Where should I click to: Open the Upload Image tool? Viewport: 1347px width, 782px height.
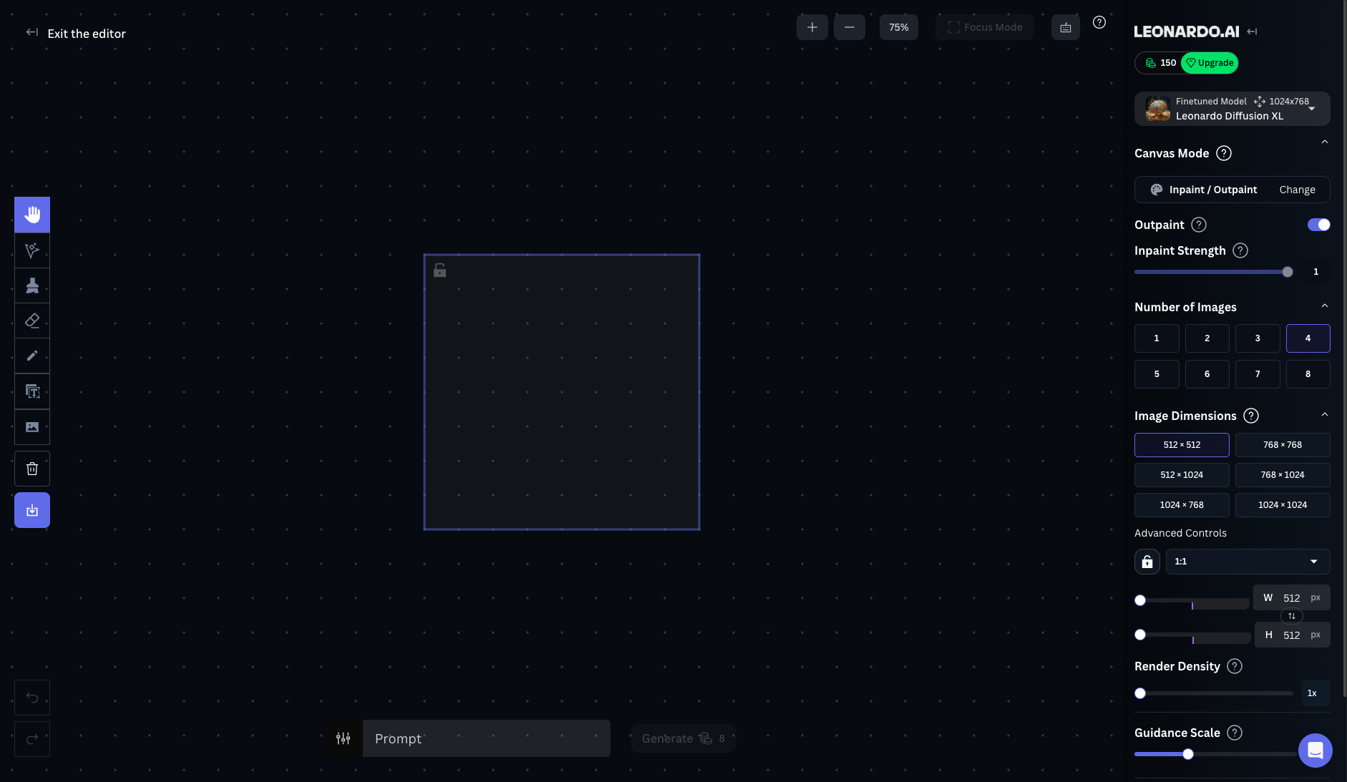32,427
